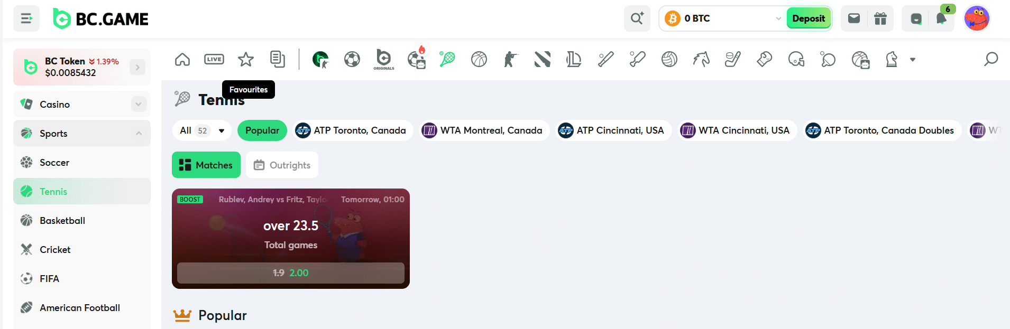
Task: Open the LIVE events icon
Action: pyautogui.click(x=214, y=59)
